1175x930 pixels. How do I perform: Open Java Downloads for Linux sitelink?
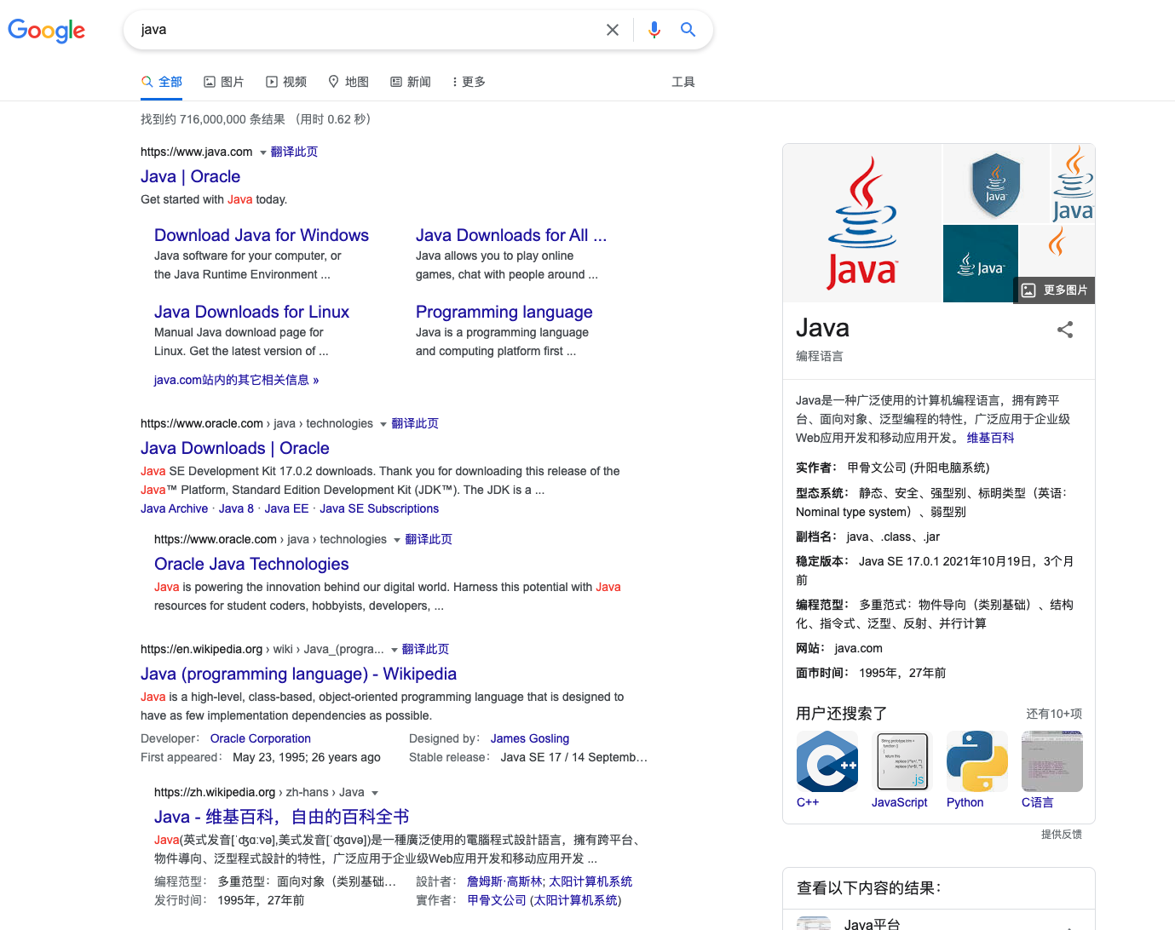tap(252, 312)
